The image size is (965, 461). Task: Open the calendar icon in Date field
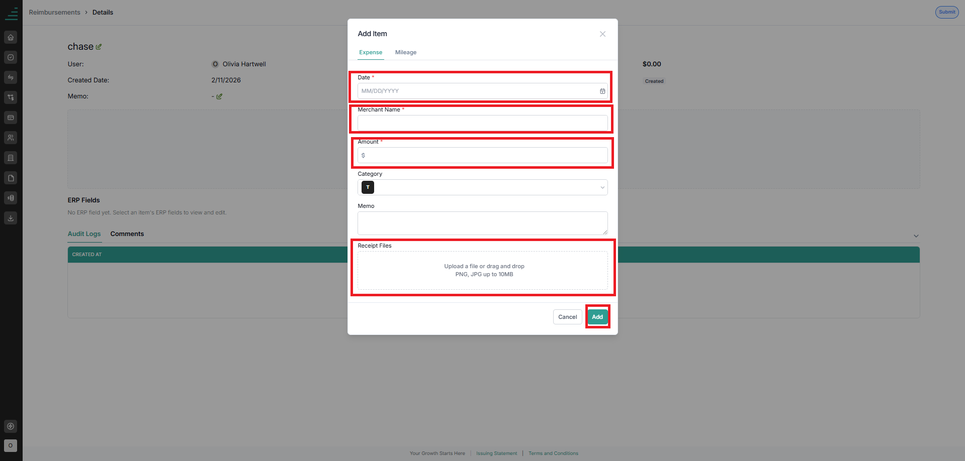click(602, 91)
